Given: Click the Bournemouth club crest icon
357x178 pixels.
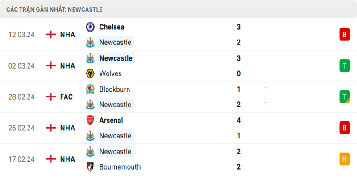Looking at the screenshot, I should (x=90, y=167).
